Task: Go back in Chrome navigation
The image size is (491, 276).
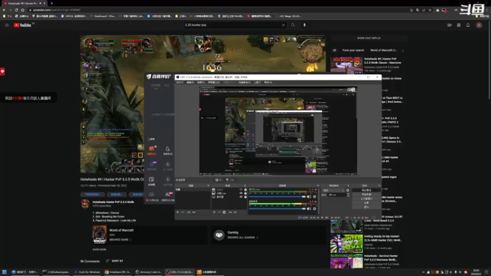Action: [x=4, y=10]
